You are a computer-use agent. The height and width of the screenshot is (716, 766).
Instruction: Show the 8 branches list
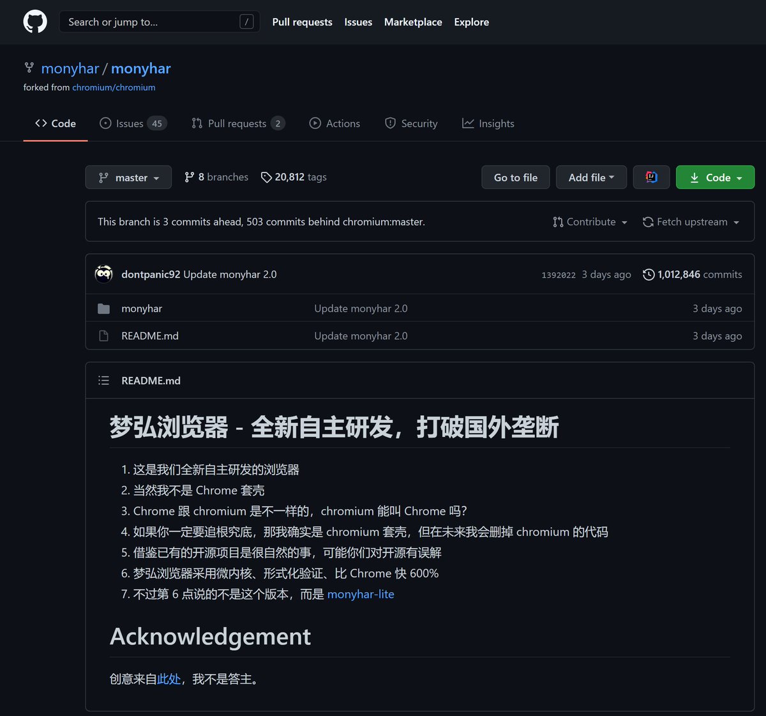tap(216, 177)
